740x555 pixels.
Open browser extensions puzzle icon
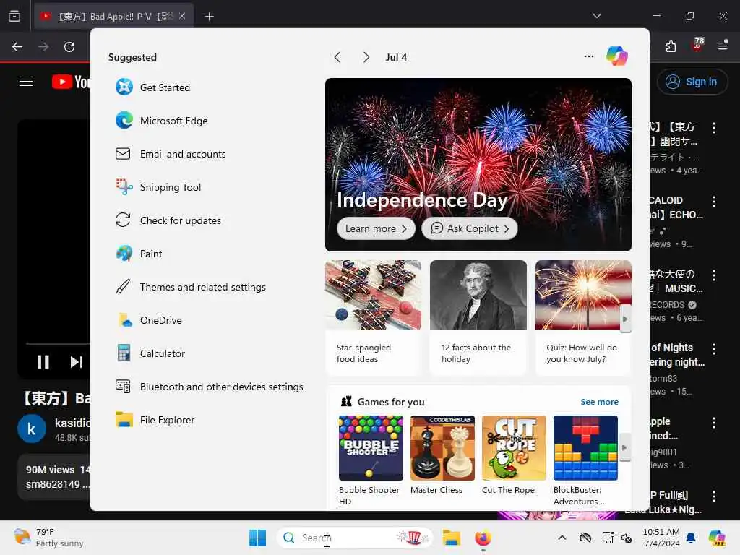pyautogui.click(x=671, y=46)
